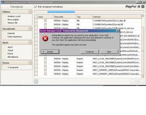
Task: Click the list scrollbar down arrow
Action: point(143,76)
